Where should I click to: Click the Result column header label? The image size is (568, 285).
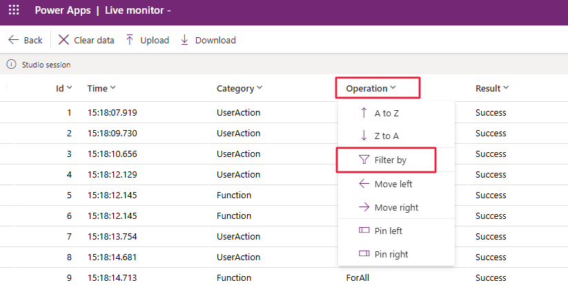point(488,88)
